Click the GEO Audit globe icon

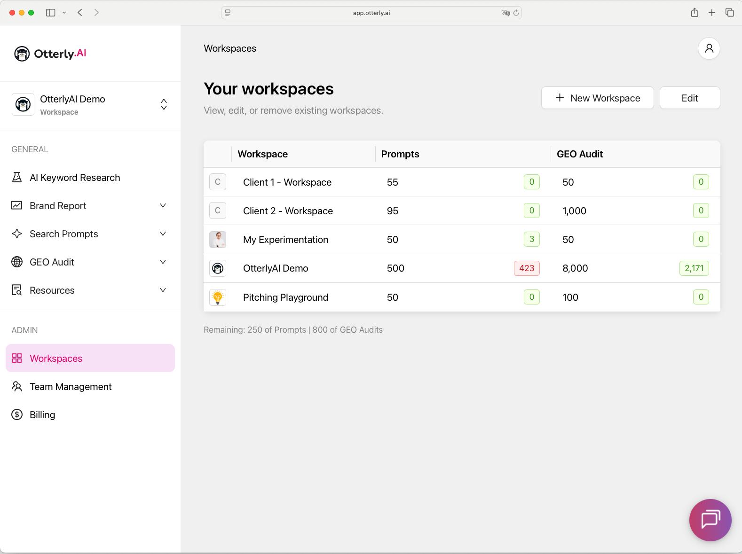coord(17,262)
